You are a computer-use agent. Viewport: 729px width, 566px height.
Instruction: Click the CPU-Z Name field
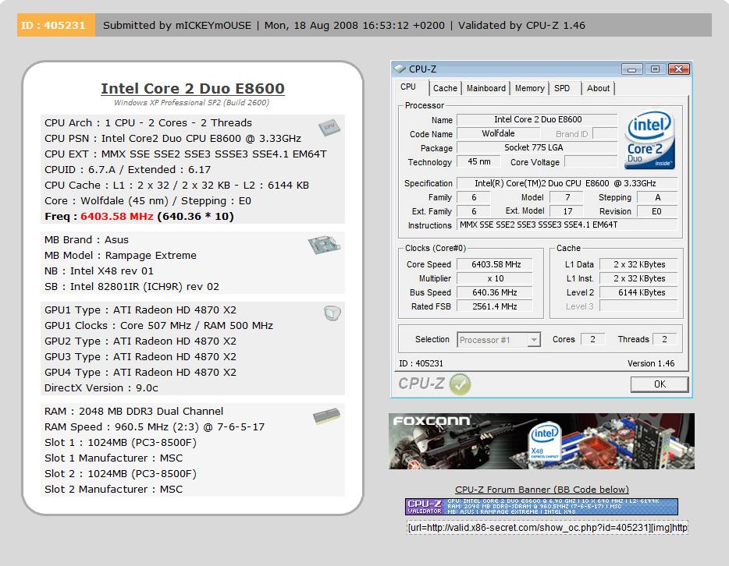[537, 119]
